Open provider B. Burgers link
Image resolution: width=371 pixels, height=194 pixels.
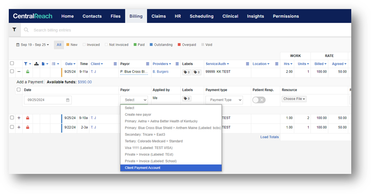click(161, 72)
